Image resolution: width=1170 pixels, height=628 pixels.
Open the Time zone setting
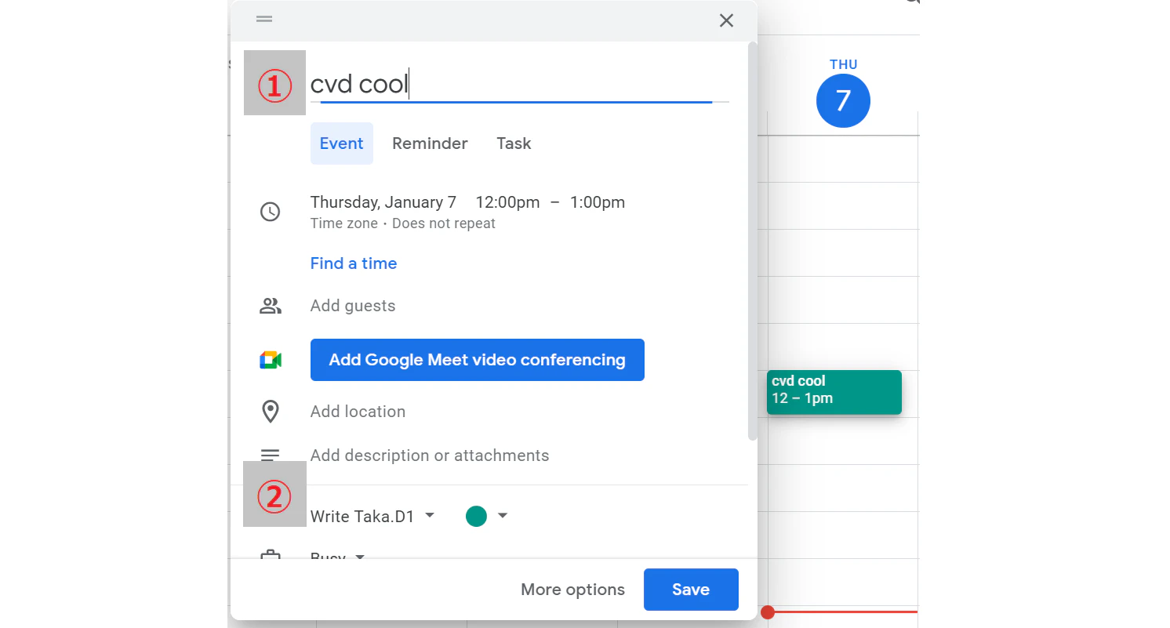tap(344, 223)
